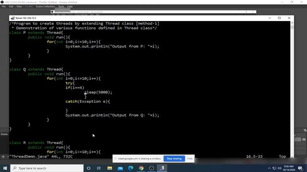
Task: Click the "Output from P" println line
Action: (x=112, y=46)
